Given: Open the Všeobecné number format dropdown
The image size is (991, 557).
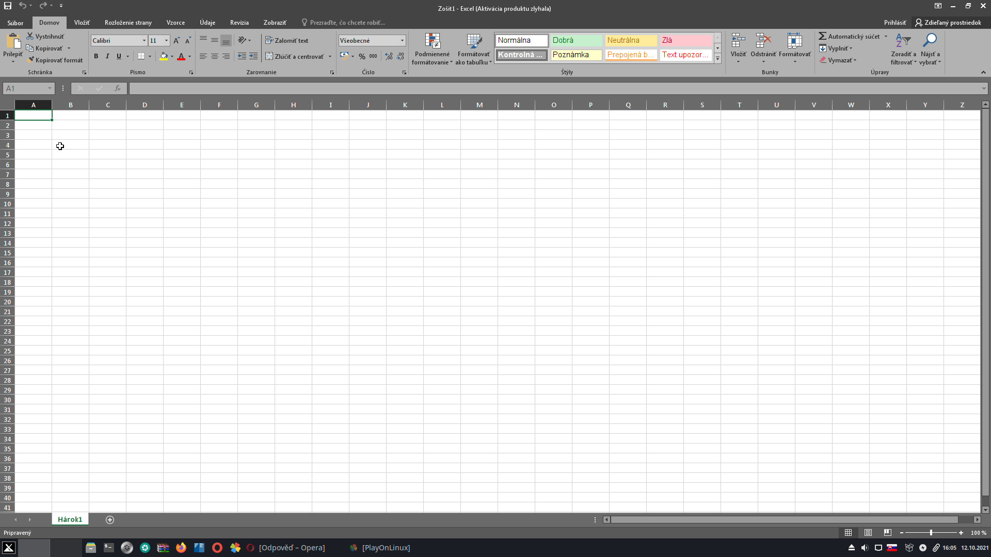Looking at the screenshot, I should click(x=402, y=40).
